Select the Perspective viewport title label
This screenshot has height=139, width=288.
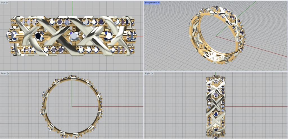pyautogui.click(x=151, y=3)
